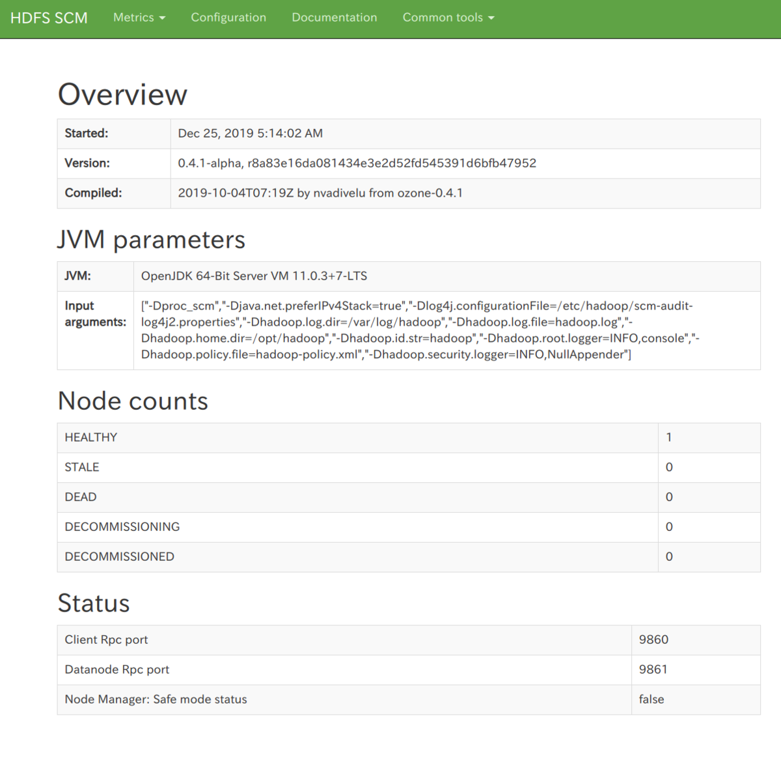Click the caret arrow next to Common tools
This screenshot has width=781, height=774.
click(491, 18)
